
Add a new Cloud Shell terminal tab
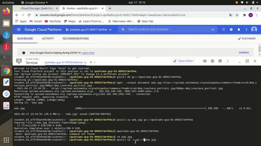(x=91, y=62)
